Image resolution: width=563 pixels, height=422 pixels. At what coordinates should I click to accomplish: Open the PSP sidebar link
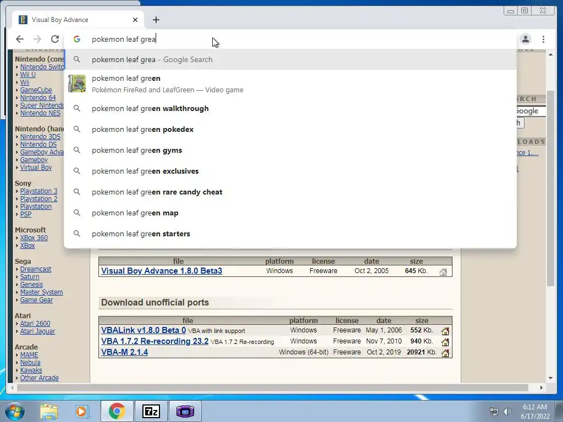point(26,214)
